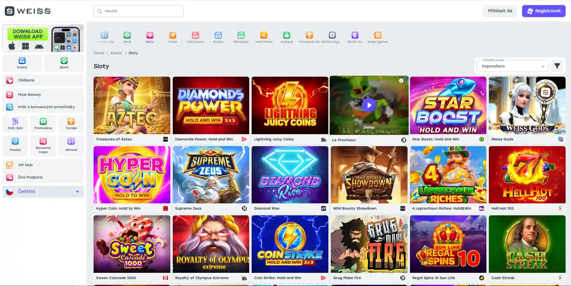Viewport: 571px width, 286px height.
Task: Go to Domů breadcrumb link
Action: (x=99, y=53)
